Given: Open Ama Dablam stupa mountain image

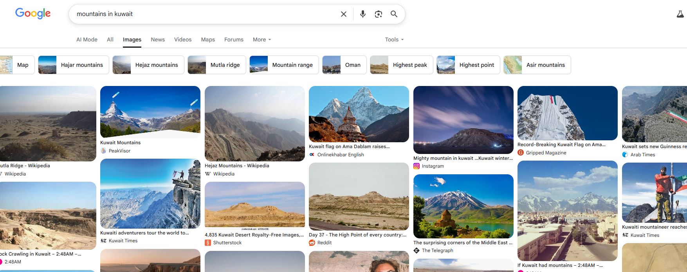Looking at the screenshot, I should click(x=359, y=114).
